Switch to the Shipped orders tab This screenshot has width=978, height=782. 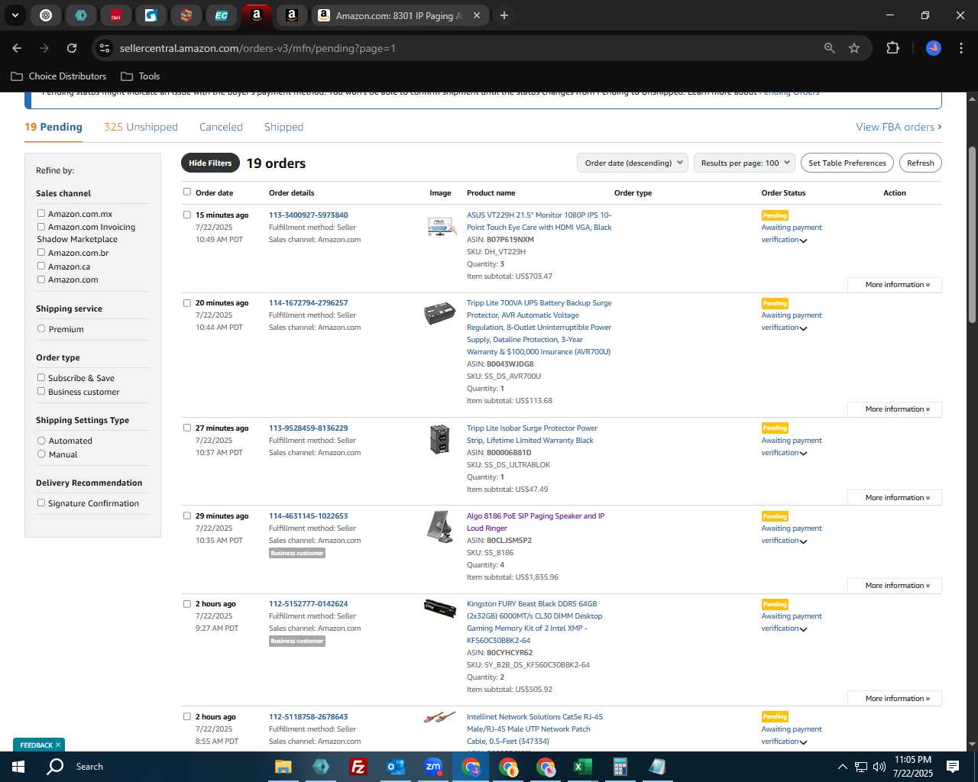click(283, 127)
